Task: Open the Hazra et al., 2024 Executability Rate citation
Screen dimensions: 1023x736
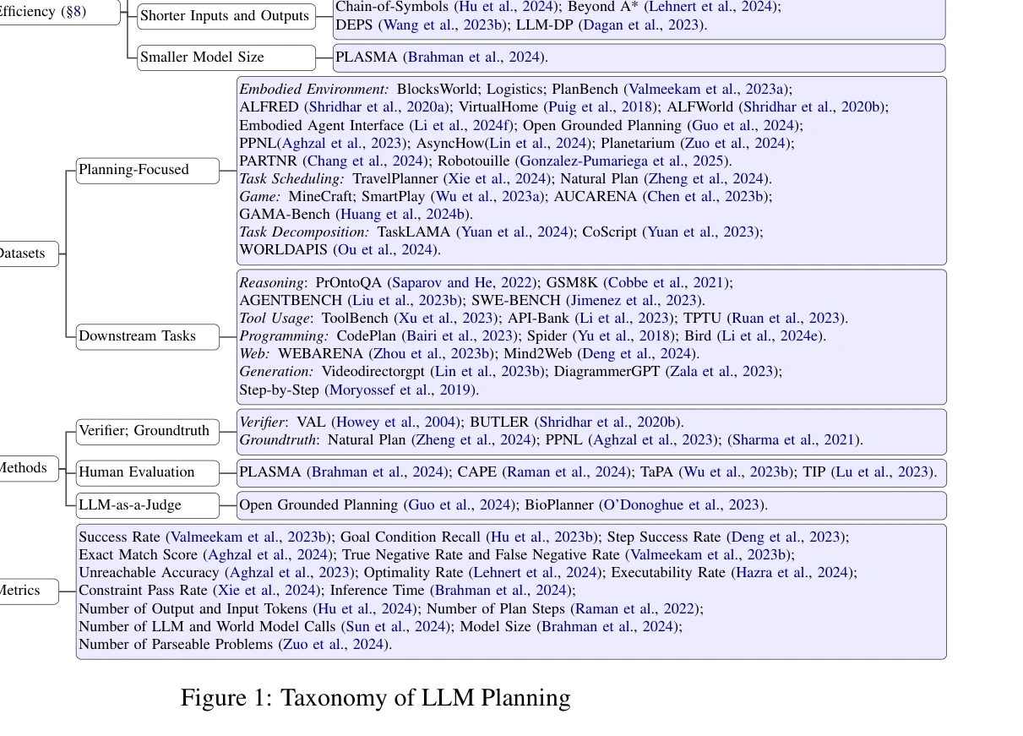Action: [791, 572]
